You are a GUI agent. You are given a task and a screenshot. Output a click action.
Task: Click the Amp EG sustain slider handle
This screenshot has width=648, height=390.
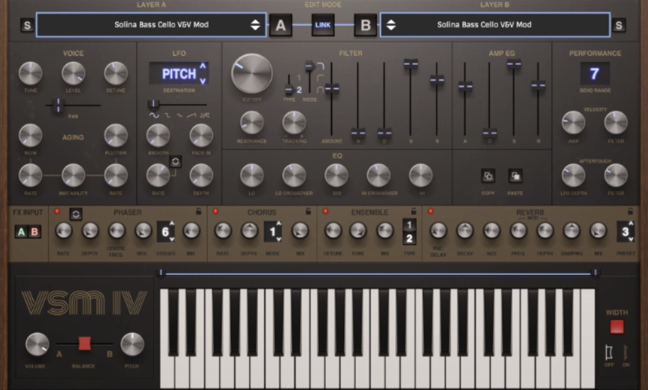(514, 64)
